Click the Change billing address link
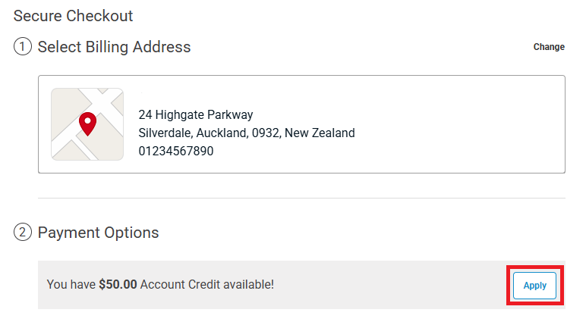 click(x=549, y=47)
